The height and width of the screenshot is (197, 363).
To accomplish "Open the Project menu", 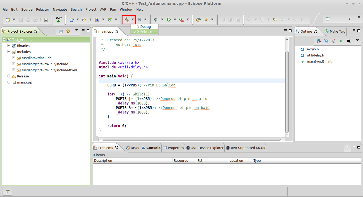I will (91, 9).
